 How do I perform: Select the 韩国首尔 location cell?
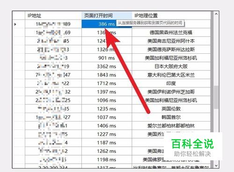pos(171,117)
